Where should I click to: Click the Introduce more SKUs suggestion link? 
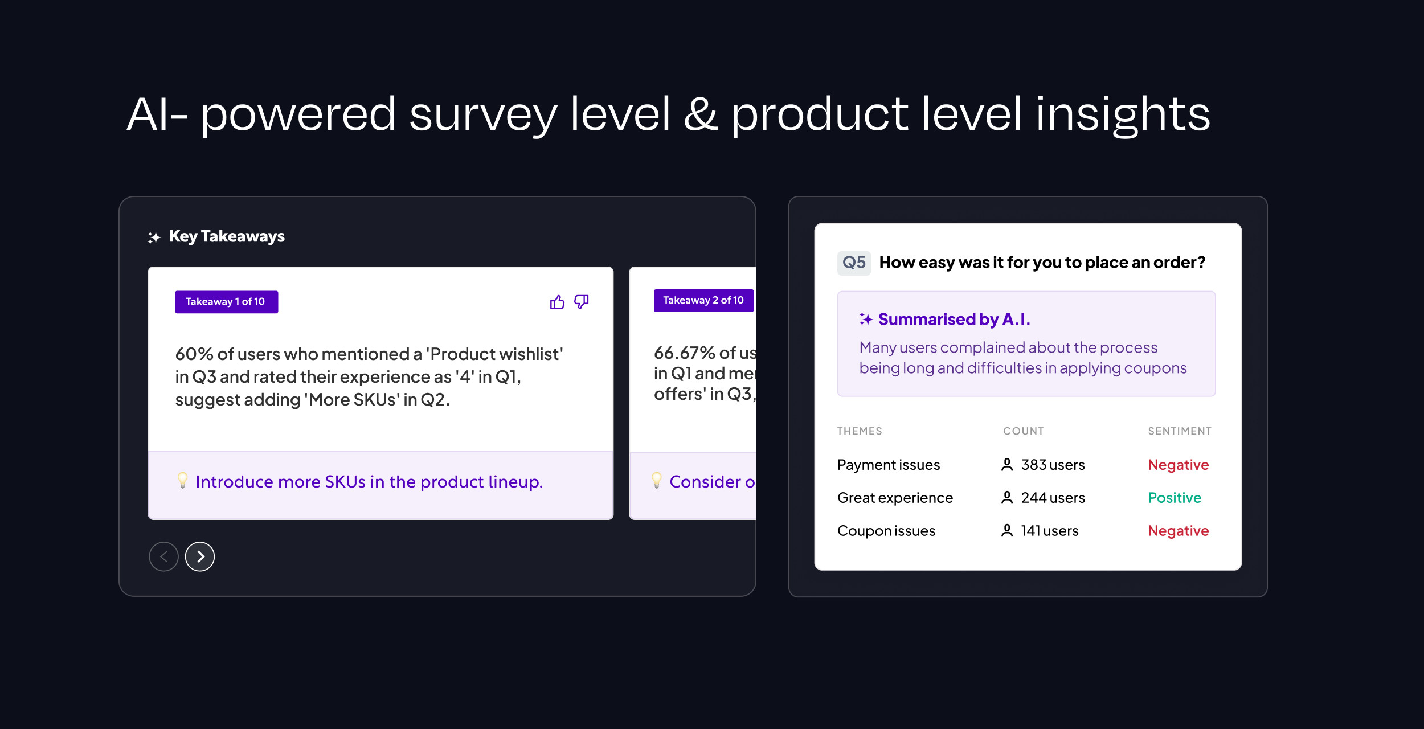click(369, 482)
